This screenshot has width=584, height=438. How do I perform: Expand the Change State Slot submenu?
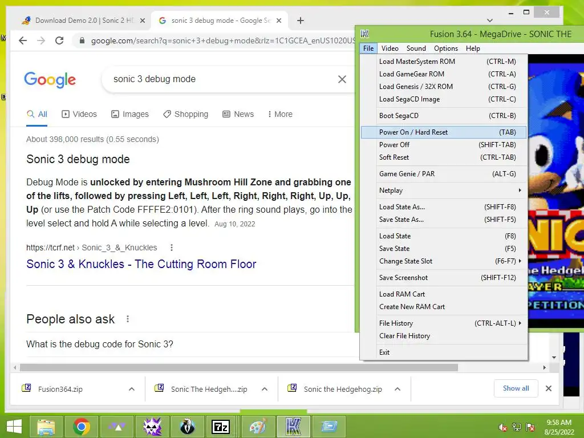click(x=444, y=261)
